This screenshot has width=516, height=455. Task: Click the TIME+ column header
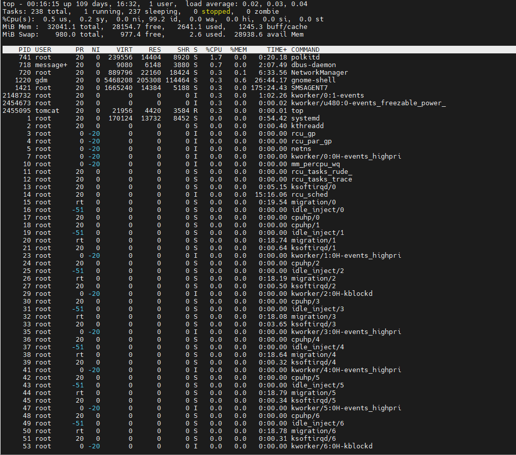click(277, 50)
